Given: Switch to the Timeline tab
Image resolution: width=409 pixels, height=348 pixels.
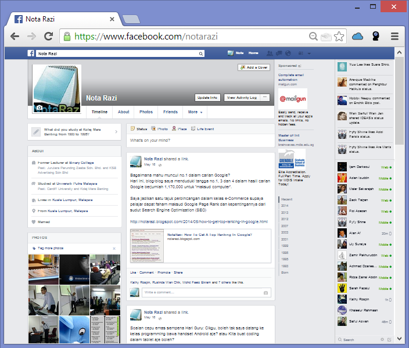Looking at the screenshot, I should tap(99, 112).
